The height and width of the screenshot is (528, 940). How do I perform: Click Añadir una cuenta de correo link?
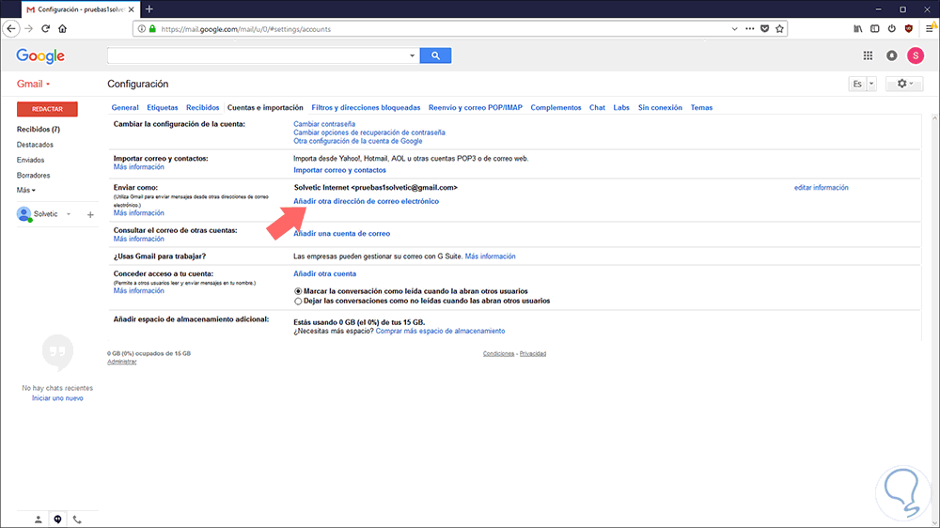342,234
